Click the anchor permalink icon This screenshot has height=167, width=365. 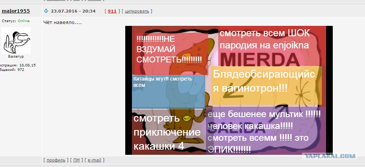pyautogui.click(x=46, y=11)
